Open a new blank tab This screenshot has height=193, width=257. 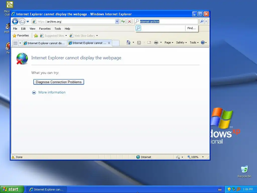coord(116,43)
